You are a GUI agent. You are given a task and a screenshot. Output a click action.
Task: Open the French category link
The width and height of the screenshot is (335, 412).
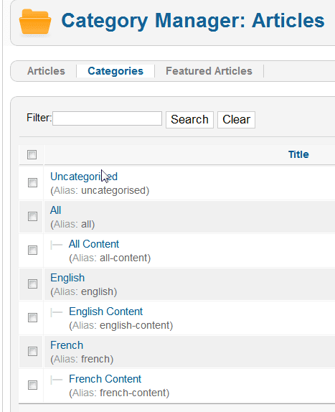tap(67, 345)
